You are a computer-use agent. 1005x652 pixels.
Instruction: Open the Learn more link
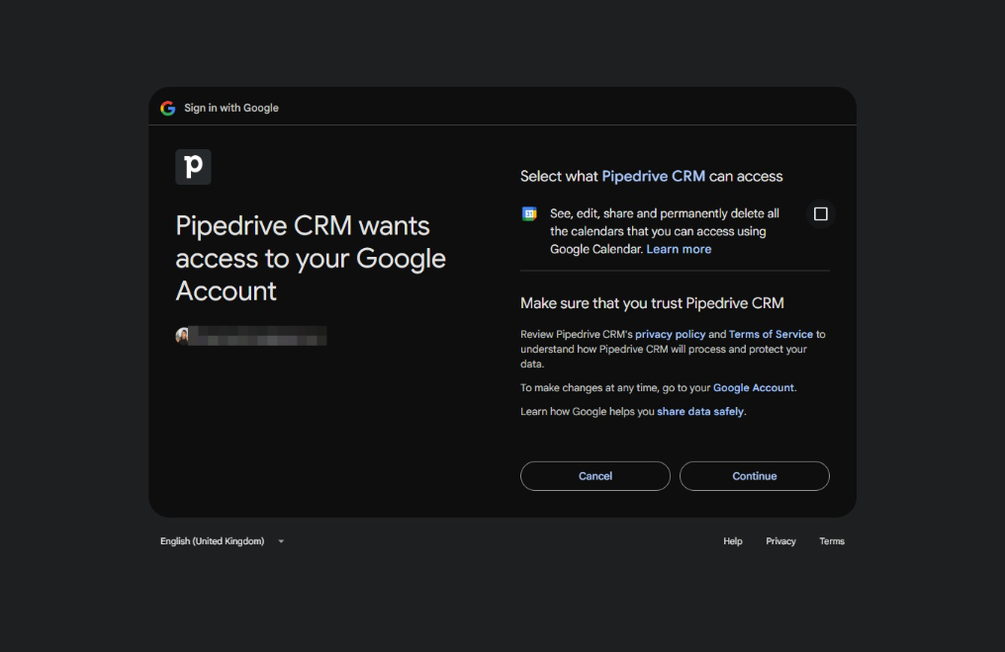pyautogui.click(x=679, y=250)
